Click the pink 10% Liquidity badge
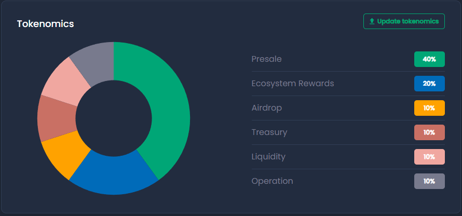462x216 pixels. point(429,157)
